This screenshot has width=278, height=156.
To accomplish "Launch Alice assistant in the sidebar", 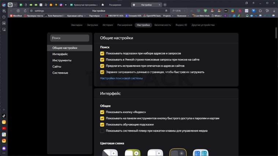I will click(x=4, y=148).
